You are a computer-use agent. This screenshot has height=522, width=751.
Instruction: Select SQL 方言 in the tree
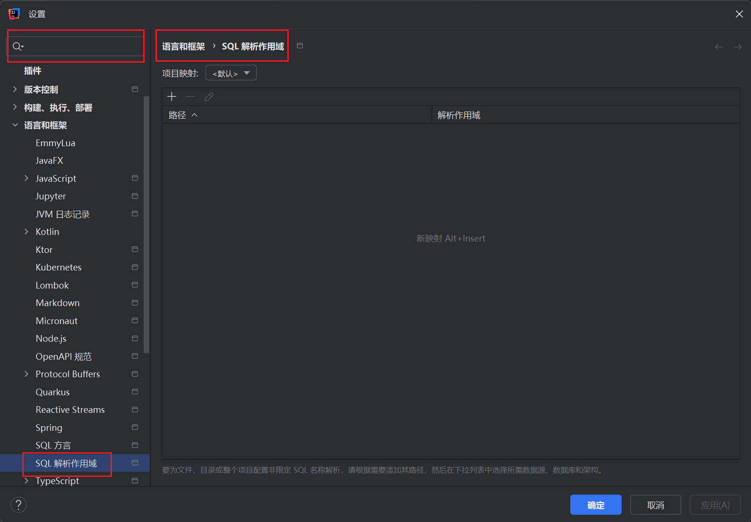coord(53,445)
